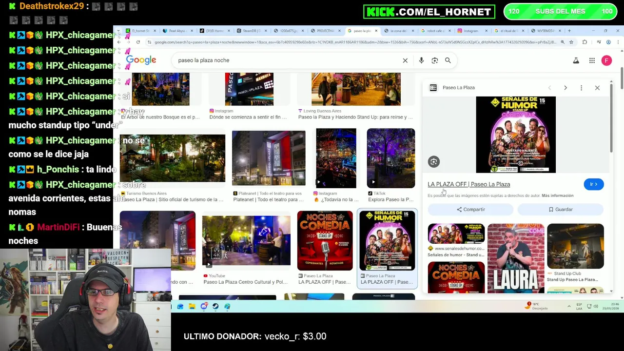Open Loving Buenos Aires result image

(x=356, y=89)
